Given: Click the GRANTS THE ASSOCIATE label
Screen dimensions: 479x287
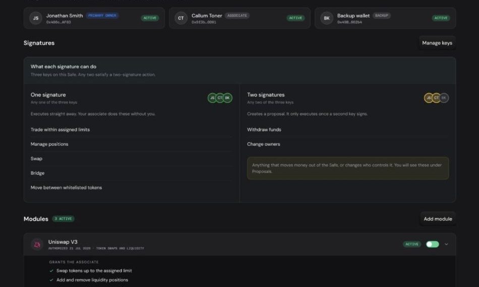Looking at the screenshot, I should click(x=74, y=262).
